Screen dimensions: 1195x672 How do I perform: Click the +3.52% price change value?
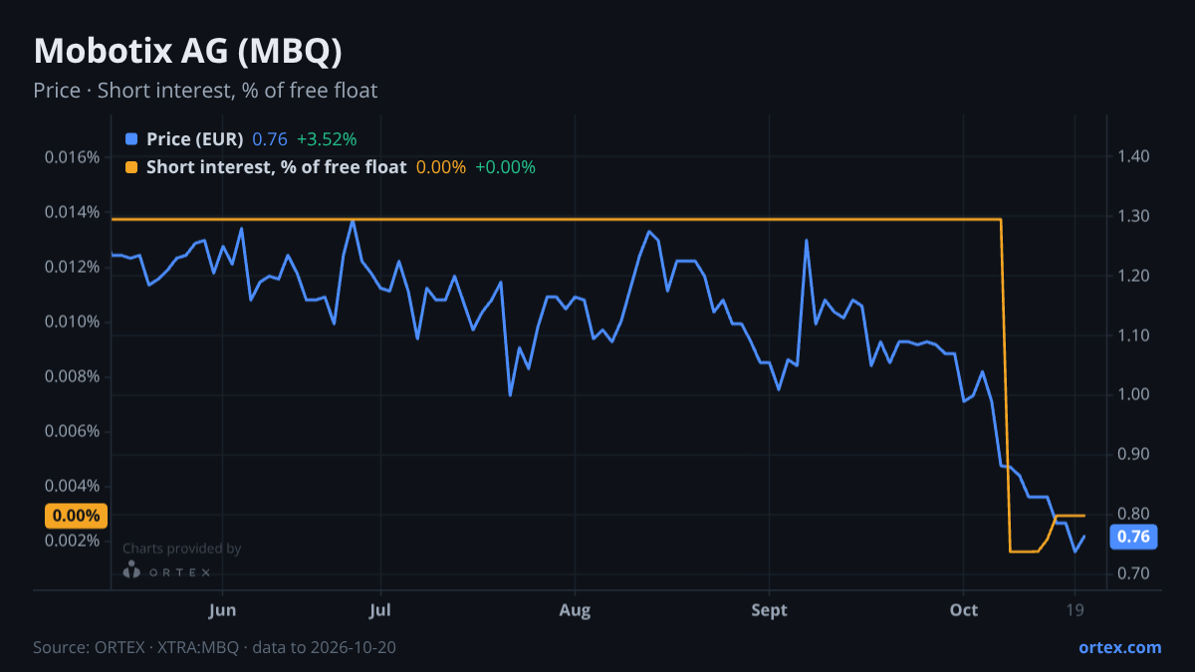327,139
